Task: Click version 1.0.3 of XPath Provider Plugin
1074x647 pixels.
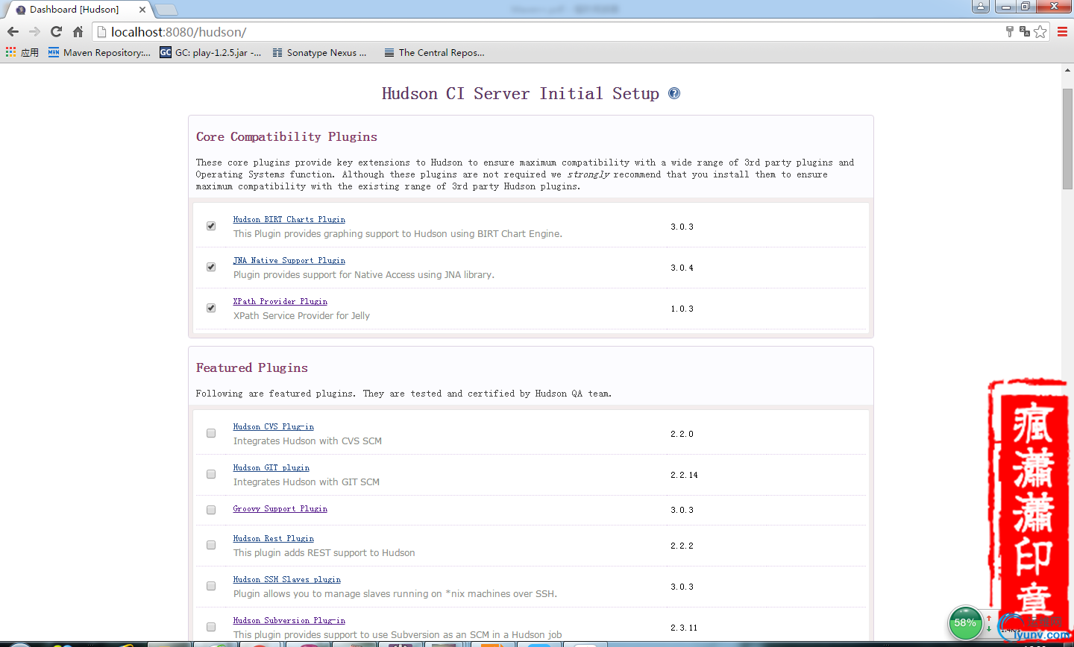Action: 682,309
